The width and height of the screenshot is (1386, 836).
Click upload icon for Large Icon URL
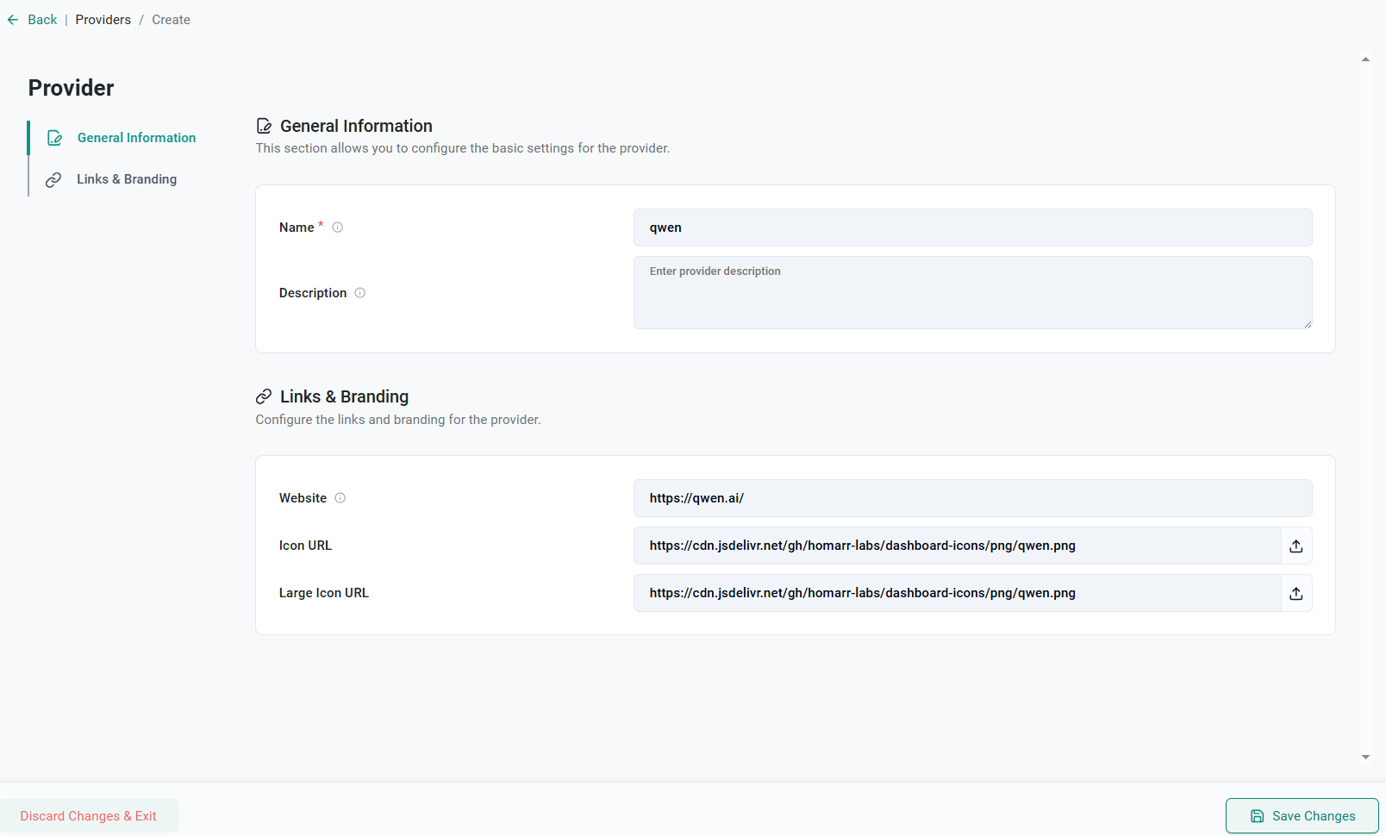pos(1296,594)
